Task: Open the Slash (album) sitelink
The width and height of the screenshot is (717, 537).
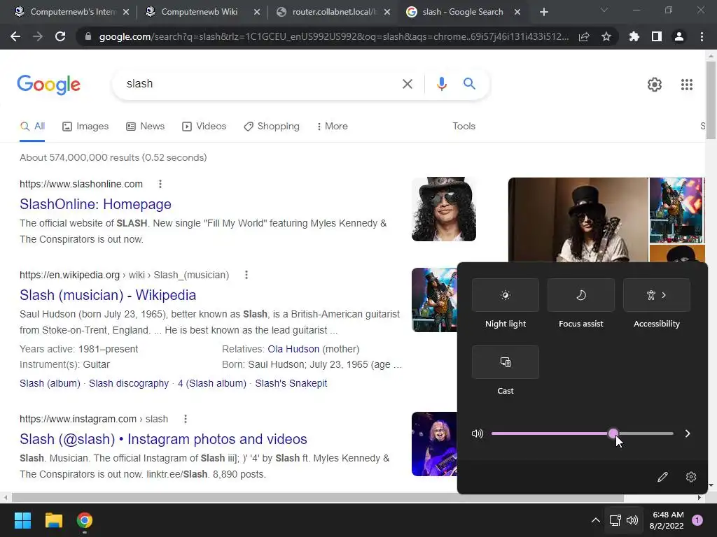Action: click(50, 383)
